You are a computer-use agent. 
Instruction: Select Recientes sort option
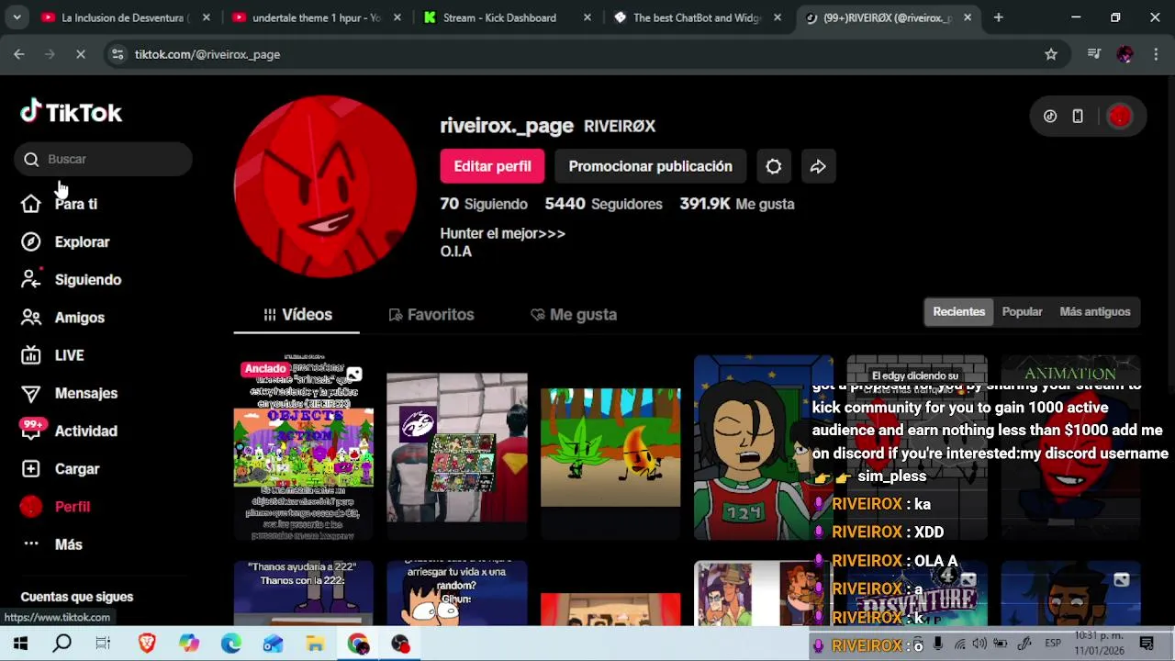tap(958, 312)
